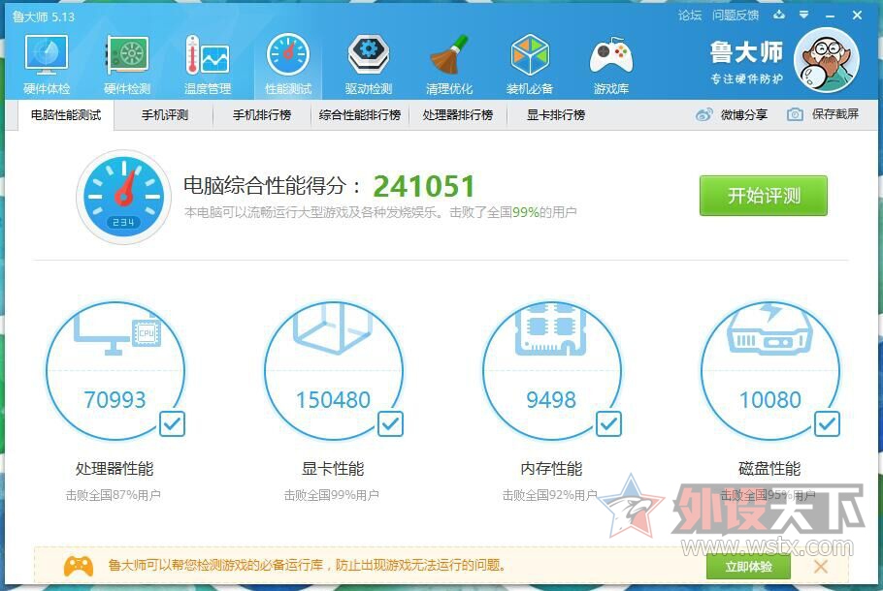This screenshot has width=883, height=591.
Task: Click the orange gamepad icon in notice bar
Action: pyautogui.click(x=79, y=566)
